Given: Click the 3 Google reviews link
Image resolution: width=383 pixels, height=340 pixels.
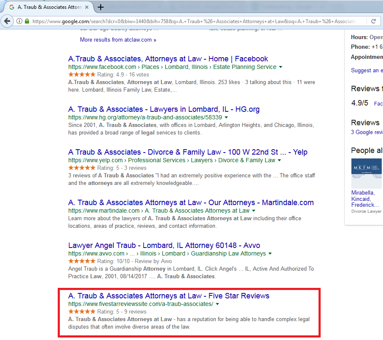Looking at the screenshot, I should [367, 132].
